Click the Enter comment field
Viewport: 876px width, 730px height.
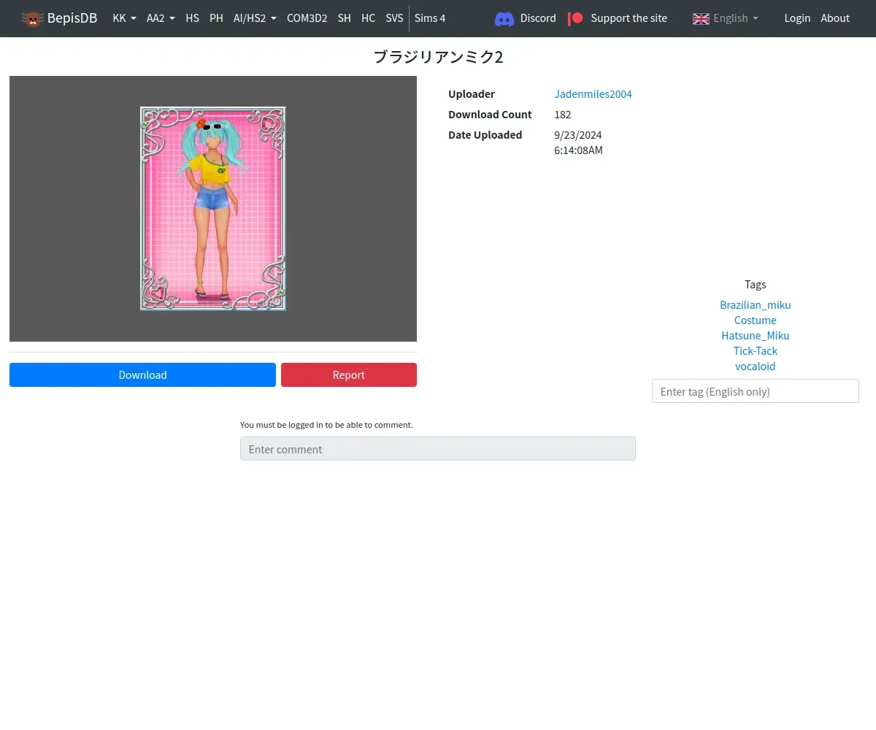coord(438,449)
